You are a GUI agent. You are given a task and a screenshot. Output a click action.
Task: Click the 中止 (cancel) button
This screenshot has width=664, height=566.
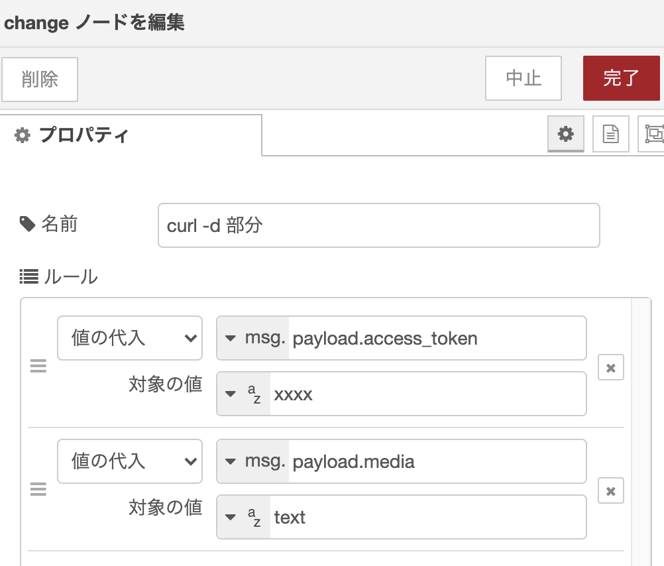pyautogui.click(x=524, y=78)
